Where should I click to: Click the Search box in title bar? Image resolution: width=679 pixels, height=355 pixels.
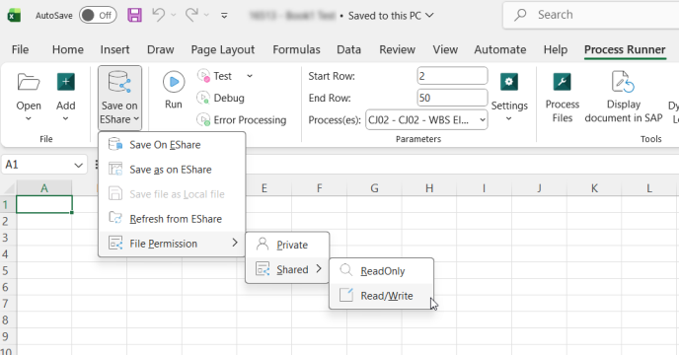point(591,15)
